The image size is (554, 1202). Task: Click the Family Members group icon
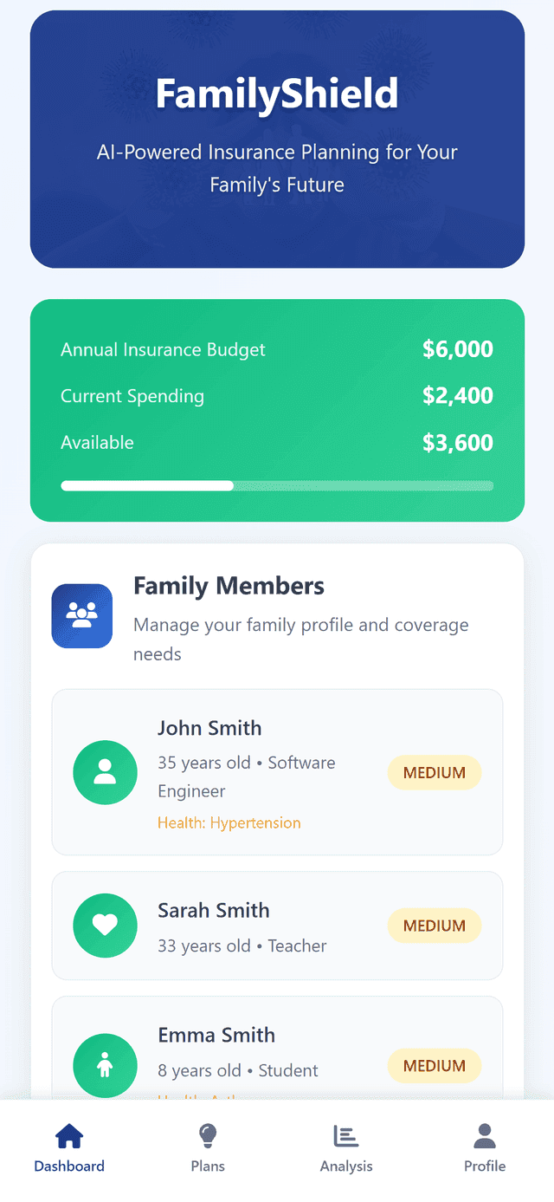[x=82, y=615]
